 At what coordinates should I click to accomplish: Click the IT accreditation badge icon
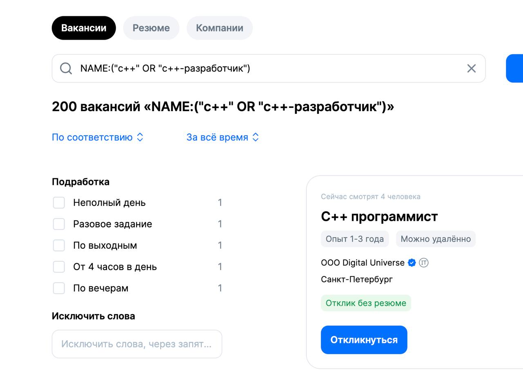(x=424, y=263)
